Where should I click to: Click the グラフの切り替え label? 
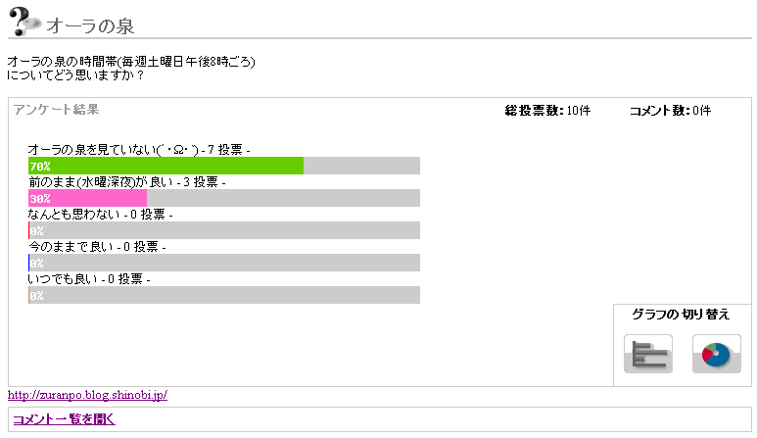pos(681,315)
